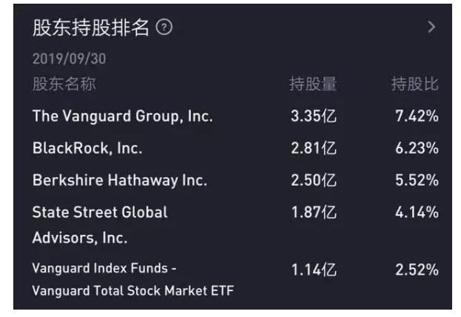Select State Street Global Advisors row
This screenshot has width=461, height=317.
[x=235, y=224]
